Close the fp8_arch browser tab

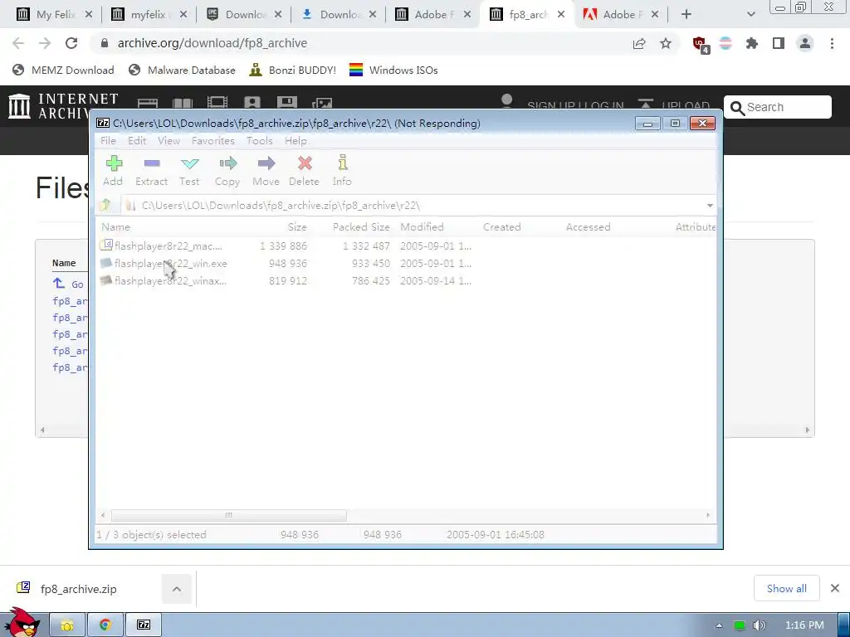(x=561, y=15)
